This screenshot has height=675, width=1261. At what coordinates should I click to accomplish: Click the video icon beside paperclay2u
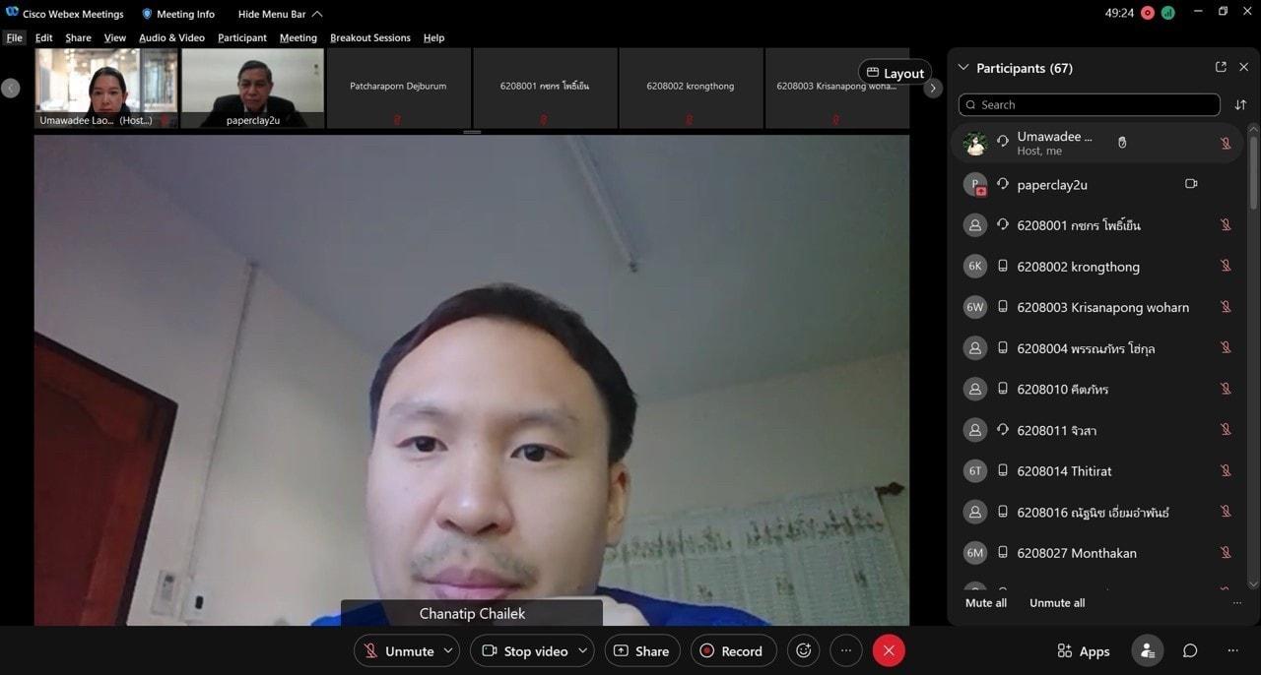click(1191, 184)
